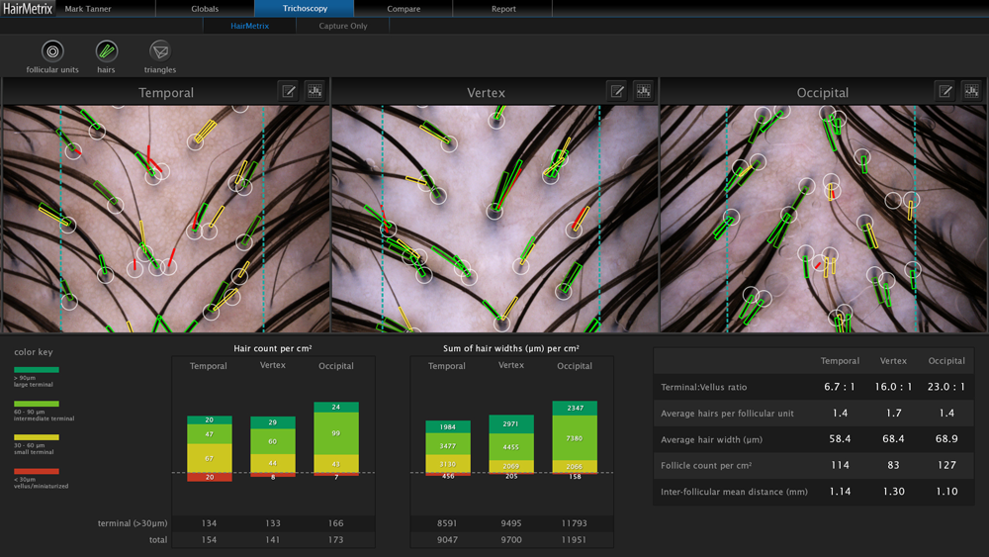Click the patient name Mark Tanner

(x=88, y=9)
